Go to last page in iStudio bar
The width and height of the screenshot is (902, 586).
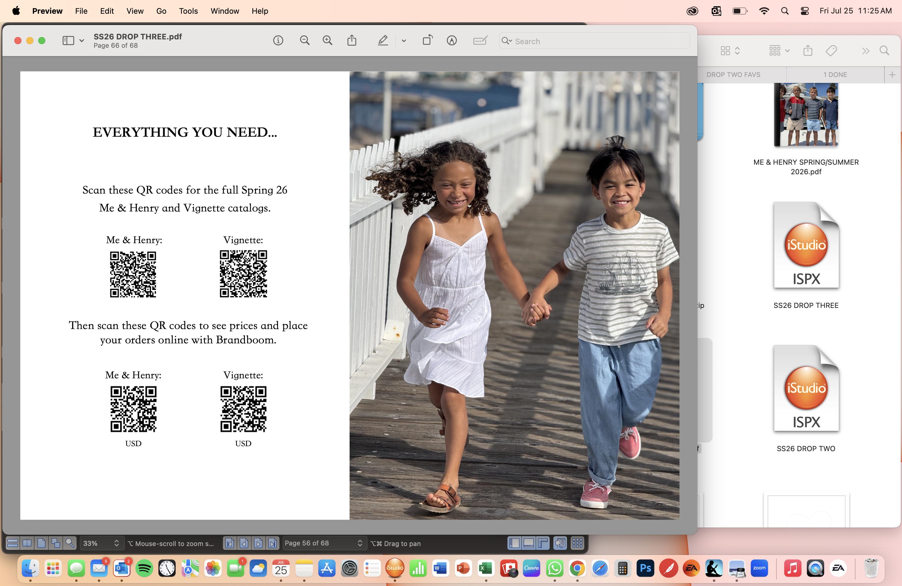[x=273, y=544]
